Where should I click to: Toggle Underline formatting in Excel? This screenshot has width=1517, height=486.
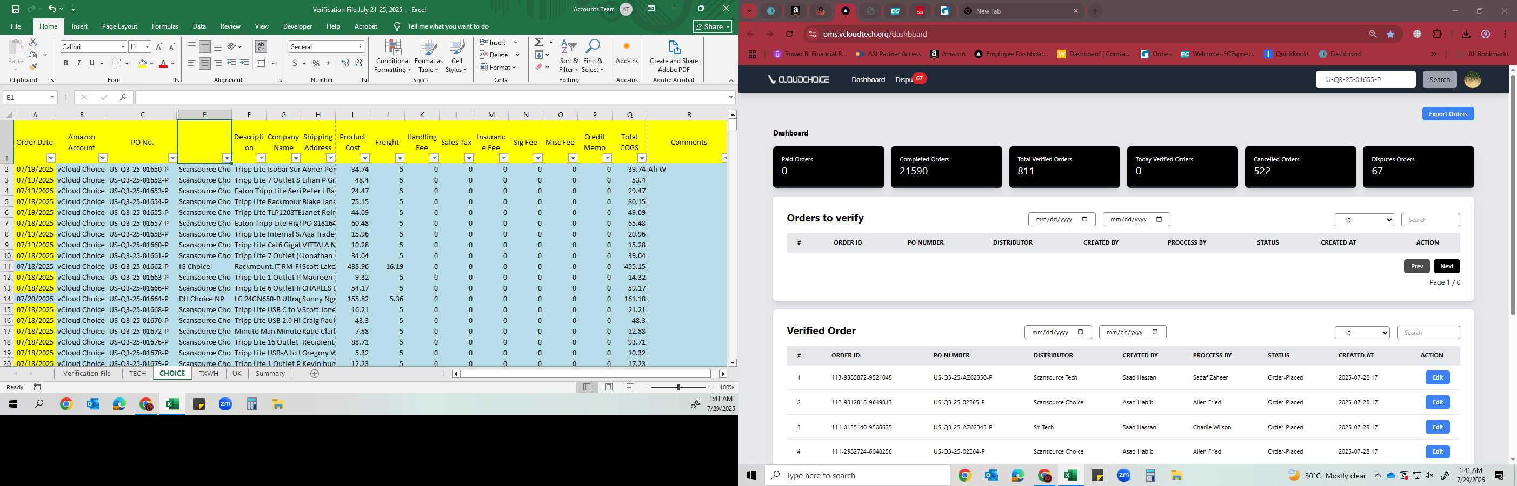coord(92,63)
